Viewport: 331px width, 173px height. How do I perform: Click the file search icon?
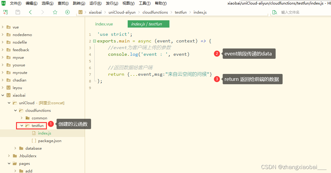point(275,12)
